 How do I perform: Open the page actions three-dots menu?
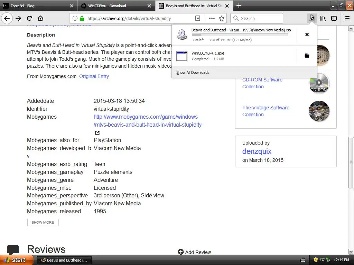(x=212, y=19)
